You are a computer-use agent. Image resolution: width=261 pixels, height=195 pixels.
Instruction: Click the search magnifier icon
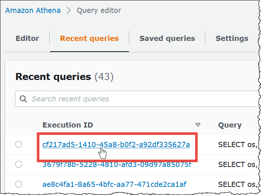point(23,99)
